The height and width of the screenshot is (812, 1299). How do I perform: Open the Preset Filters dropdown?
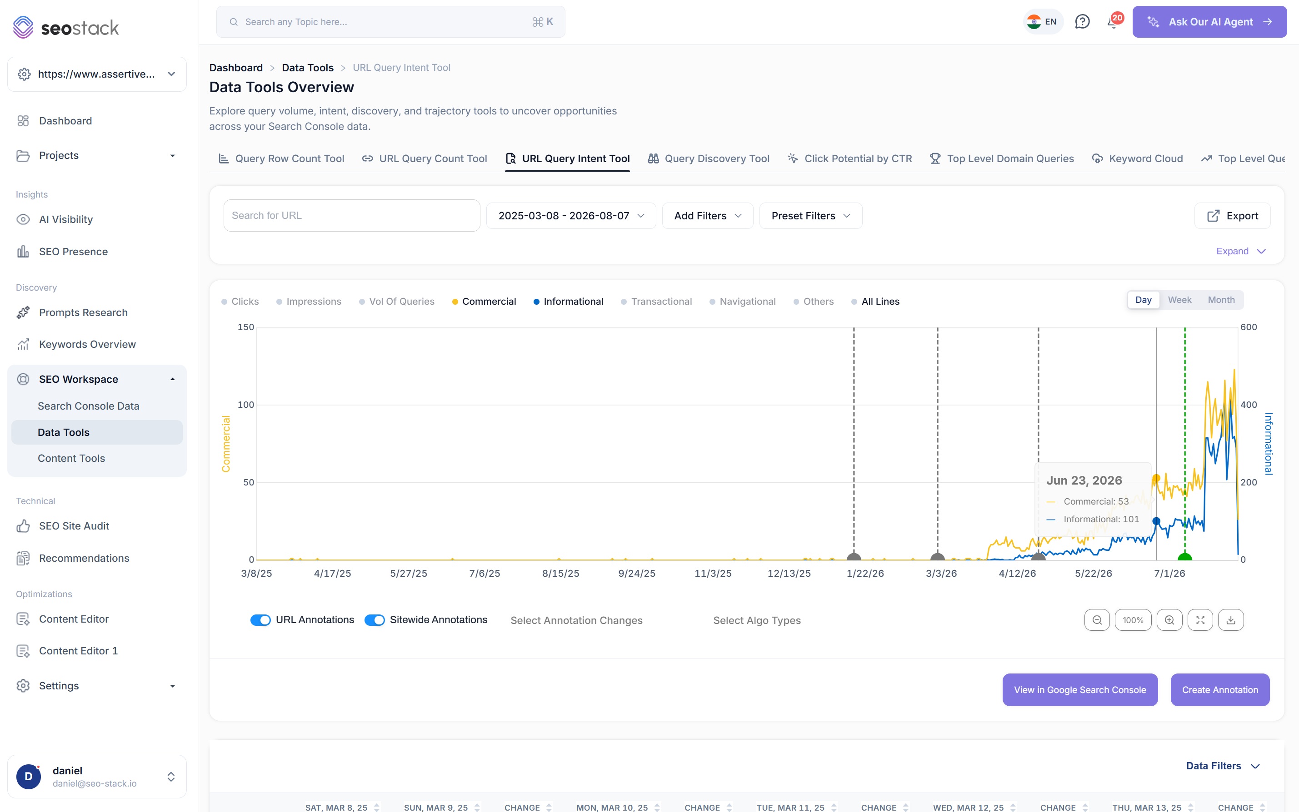(810, 216)
